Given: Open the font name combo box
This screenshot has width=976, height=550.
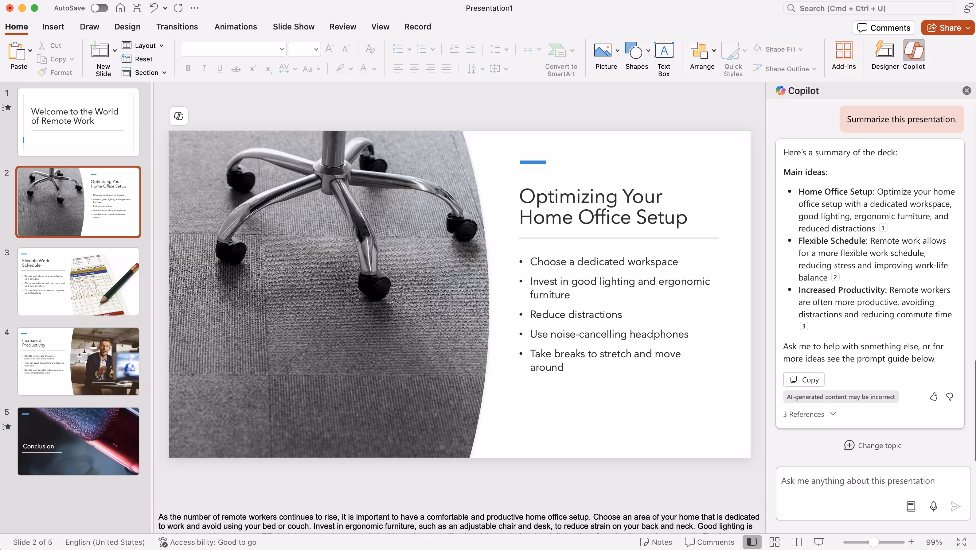Looking at the screenshot, I should (x=233, y=49).
